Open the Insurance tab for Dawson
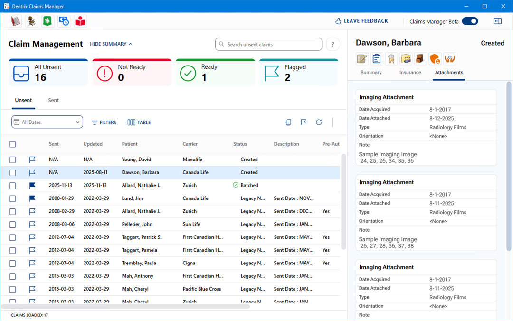 click(x=410, y=73)
